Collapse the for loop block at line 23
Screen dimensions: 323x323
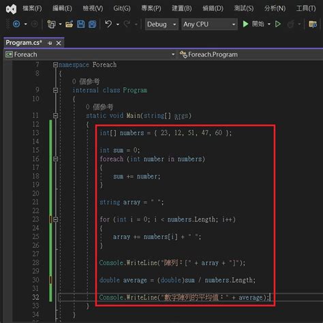(x=55, y=219)
